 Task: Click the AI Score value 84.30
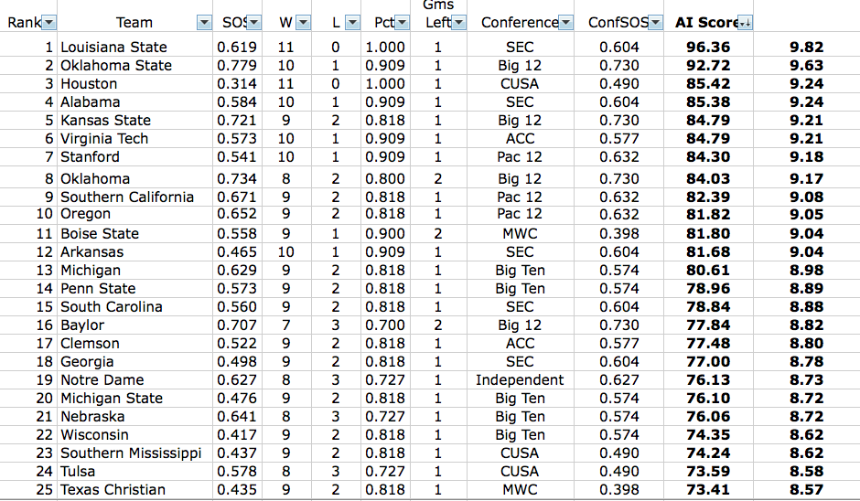coord(708,156)
